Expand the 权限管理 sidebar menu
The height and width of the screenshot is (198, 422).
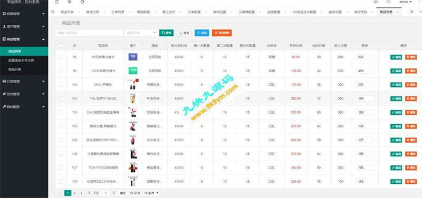pyautogui.click(x=24, y=14)
